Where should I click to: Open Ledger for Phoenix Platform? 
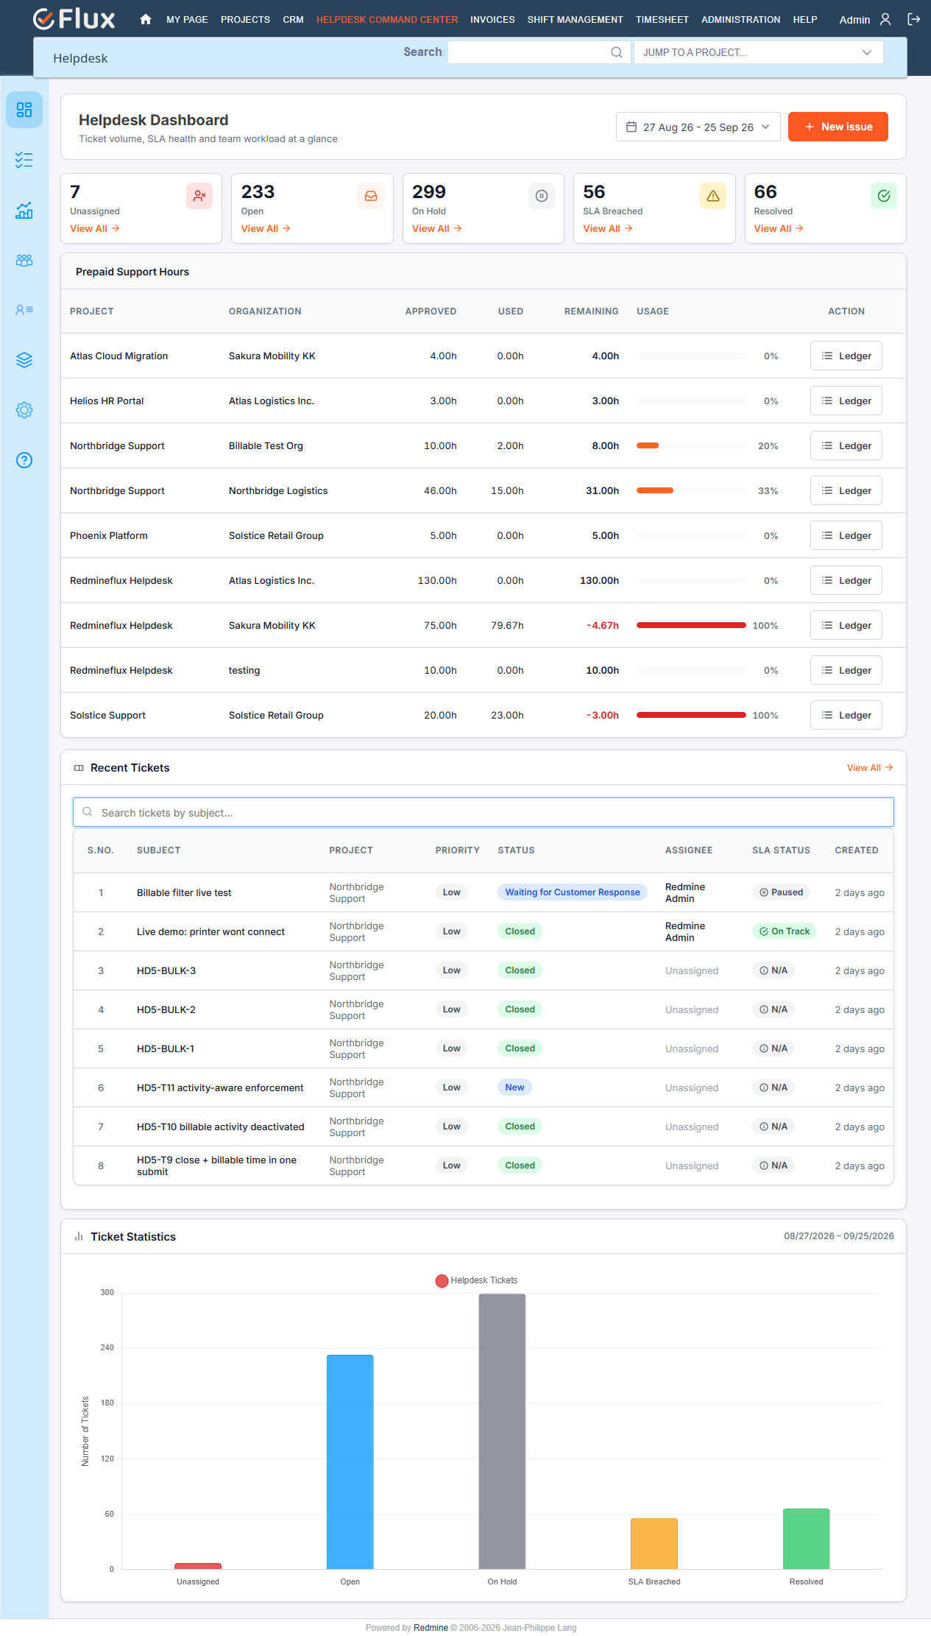click(846, 535)
